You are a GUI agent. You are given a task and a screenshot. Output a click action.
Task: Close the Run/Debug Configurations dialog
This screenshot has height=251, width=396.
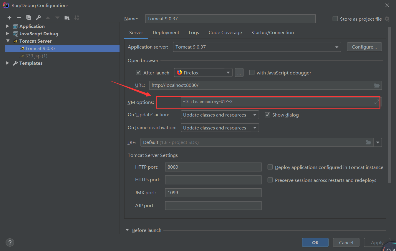(x=387, y=5)
